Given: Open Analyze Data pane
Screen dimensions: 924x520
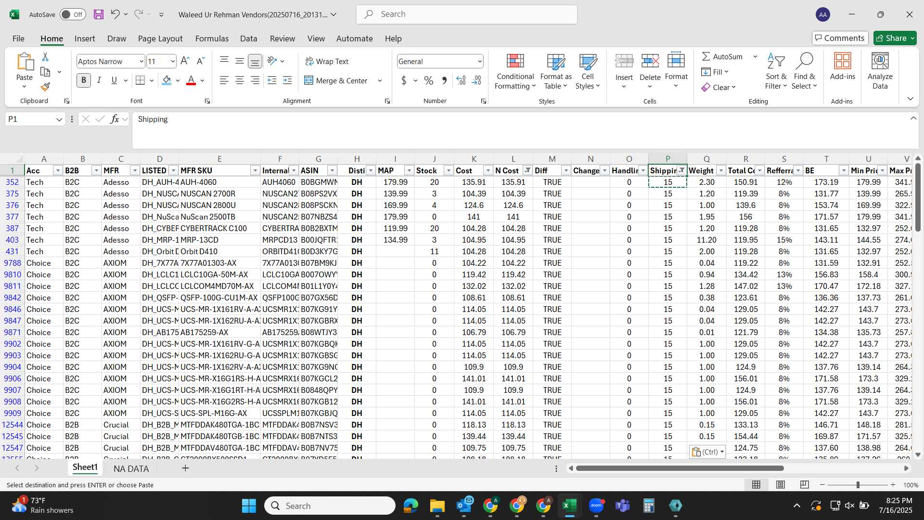Looking at the screenshot, I should pos(880,72).
